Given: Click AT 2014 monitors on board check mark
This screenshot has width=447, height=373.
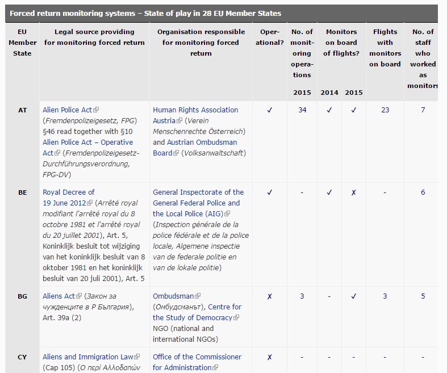Looking at the screenshot, I should [x=329, y=110].
